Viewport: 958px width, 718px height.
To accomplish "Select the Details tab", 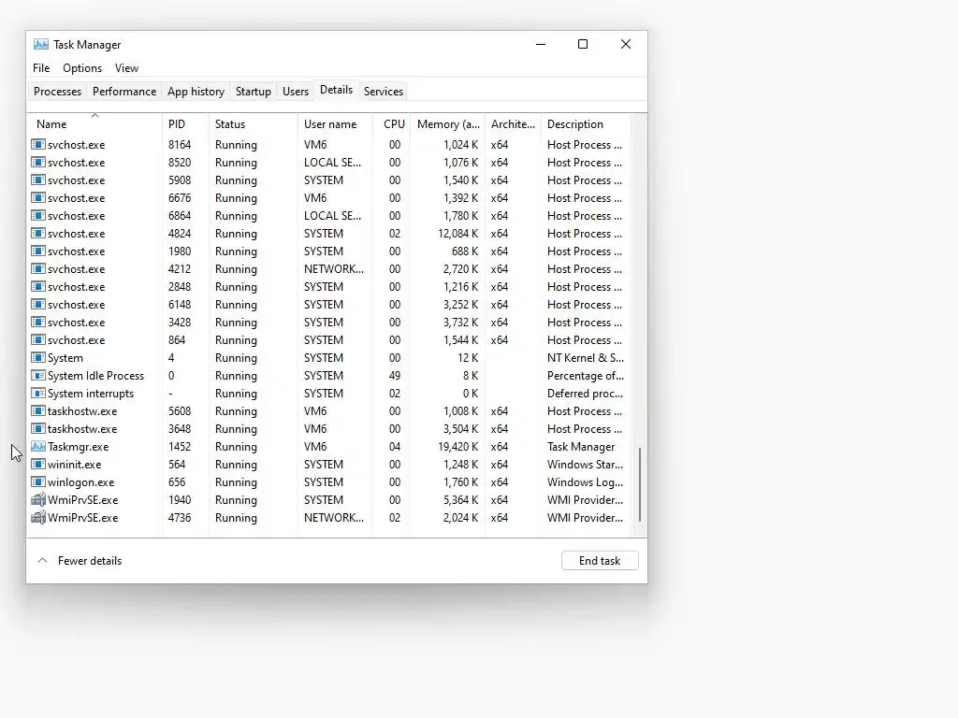I will coord(336,90).
